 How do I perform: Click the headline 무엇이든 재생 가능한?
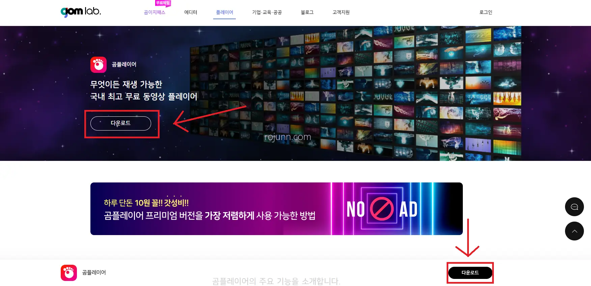click(126, 84)
